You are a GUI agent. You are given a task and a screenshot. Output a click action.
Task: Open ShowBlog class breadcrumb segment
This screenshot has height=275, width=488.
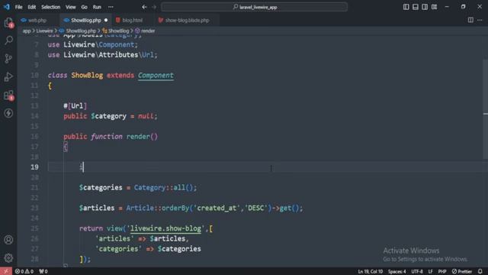tap(116, 31)
